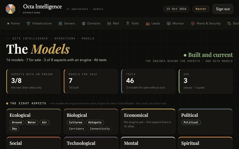Click the Alerts & Security shield icon
The image size is (239, 149).
193,24
